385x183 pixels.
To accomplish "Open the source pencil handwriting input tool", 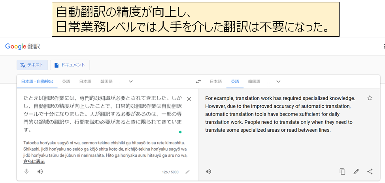I will coord(187,172).
